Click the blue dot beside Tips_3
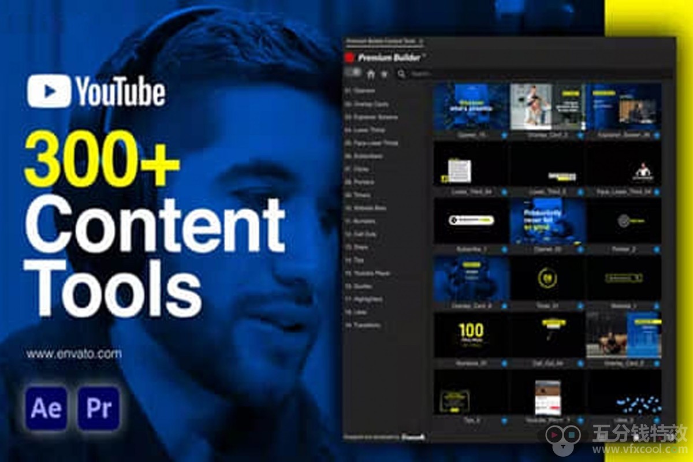Viewport: 693px width, 462px height. pyautogui.click(x=504, y=420)
